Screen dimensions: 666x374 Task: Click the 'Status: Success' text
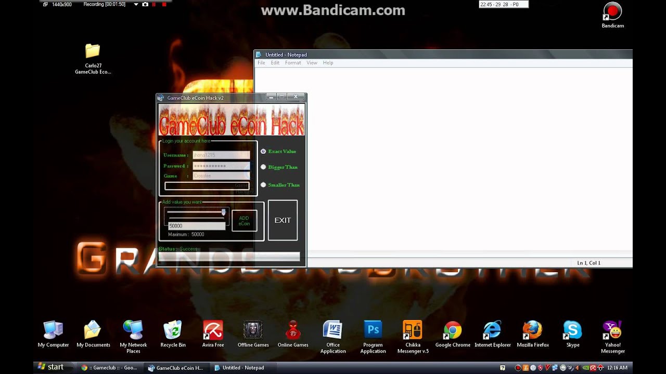click(x=178, y=249)
